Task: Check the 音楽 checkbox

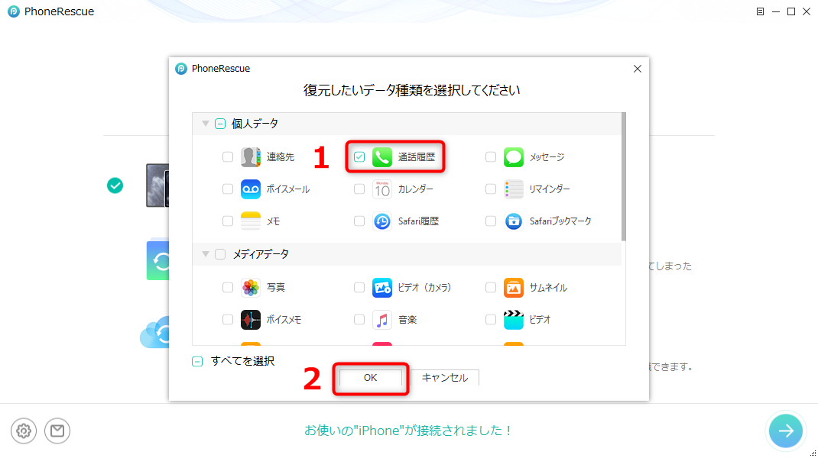Action: tap(359, 319)
